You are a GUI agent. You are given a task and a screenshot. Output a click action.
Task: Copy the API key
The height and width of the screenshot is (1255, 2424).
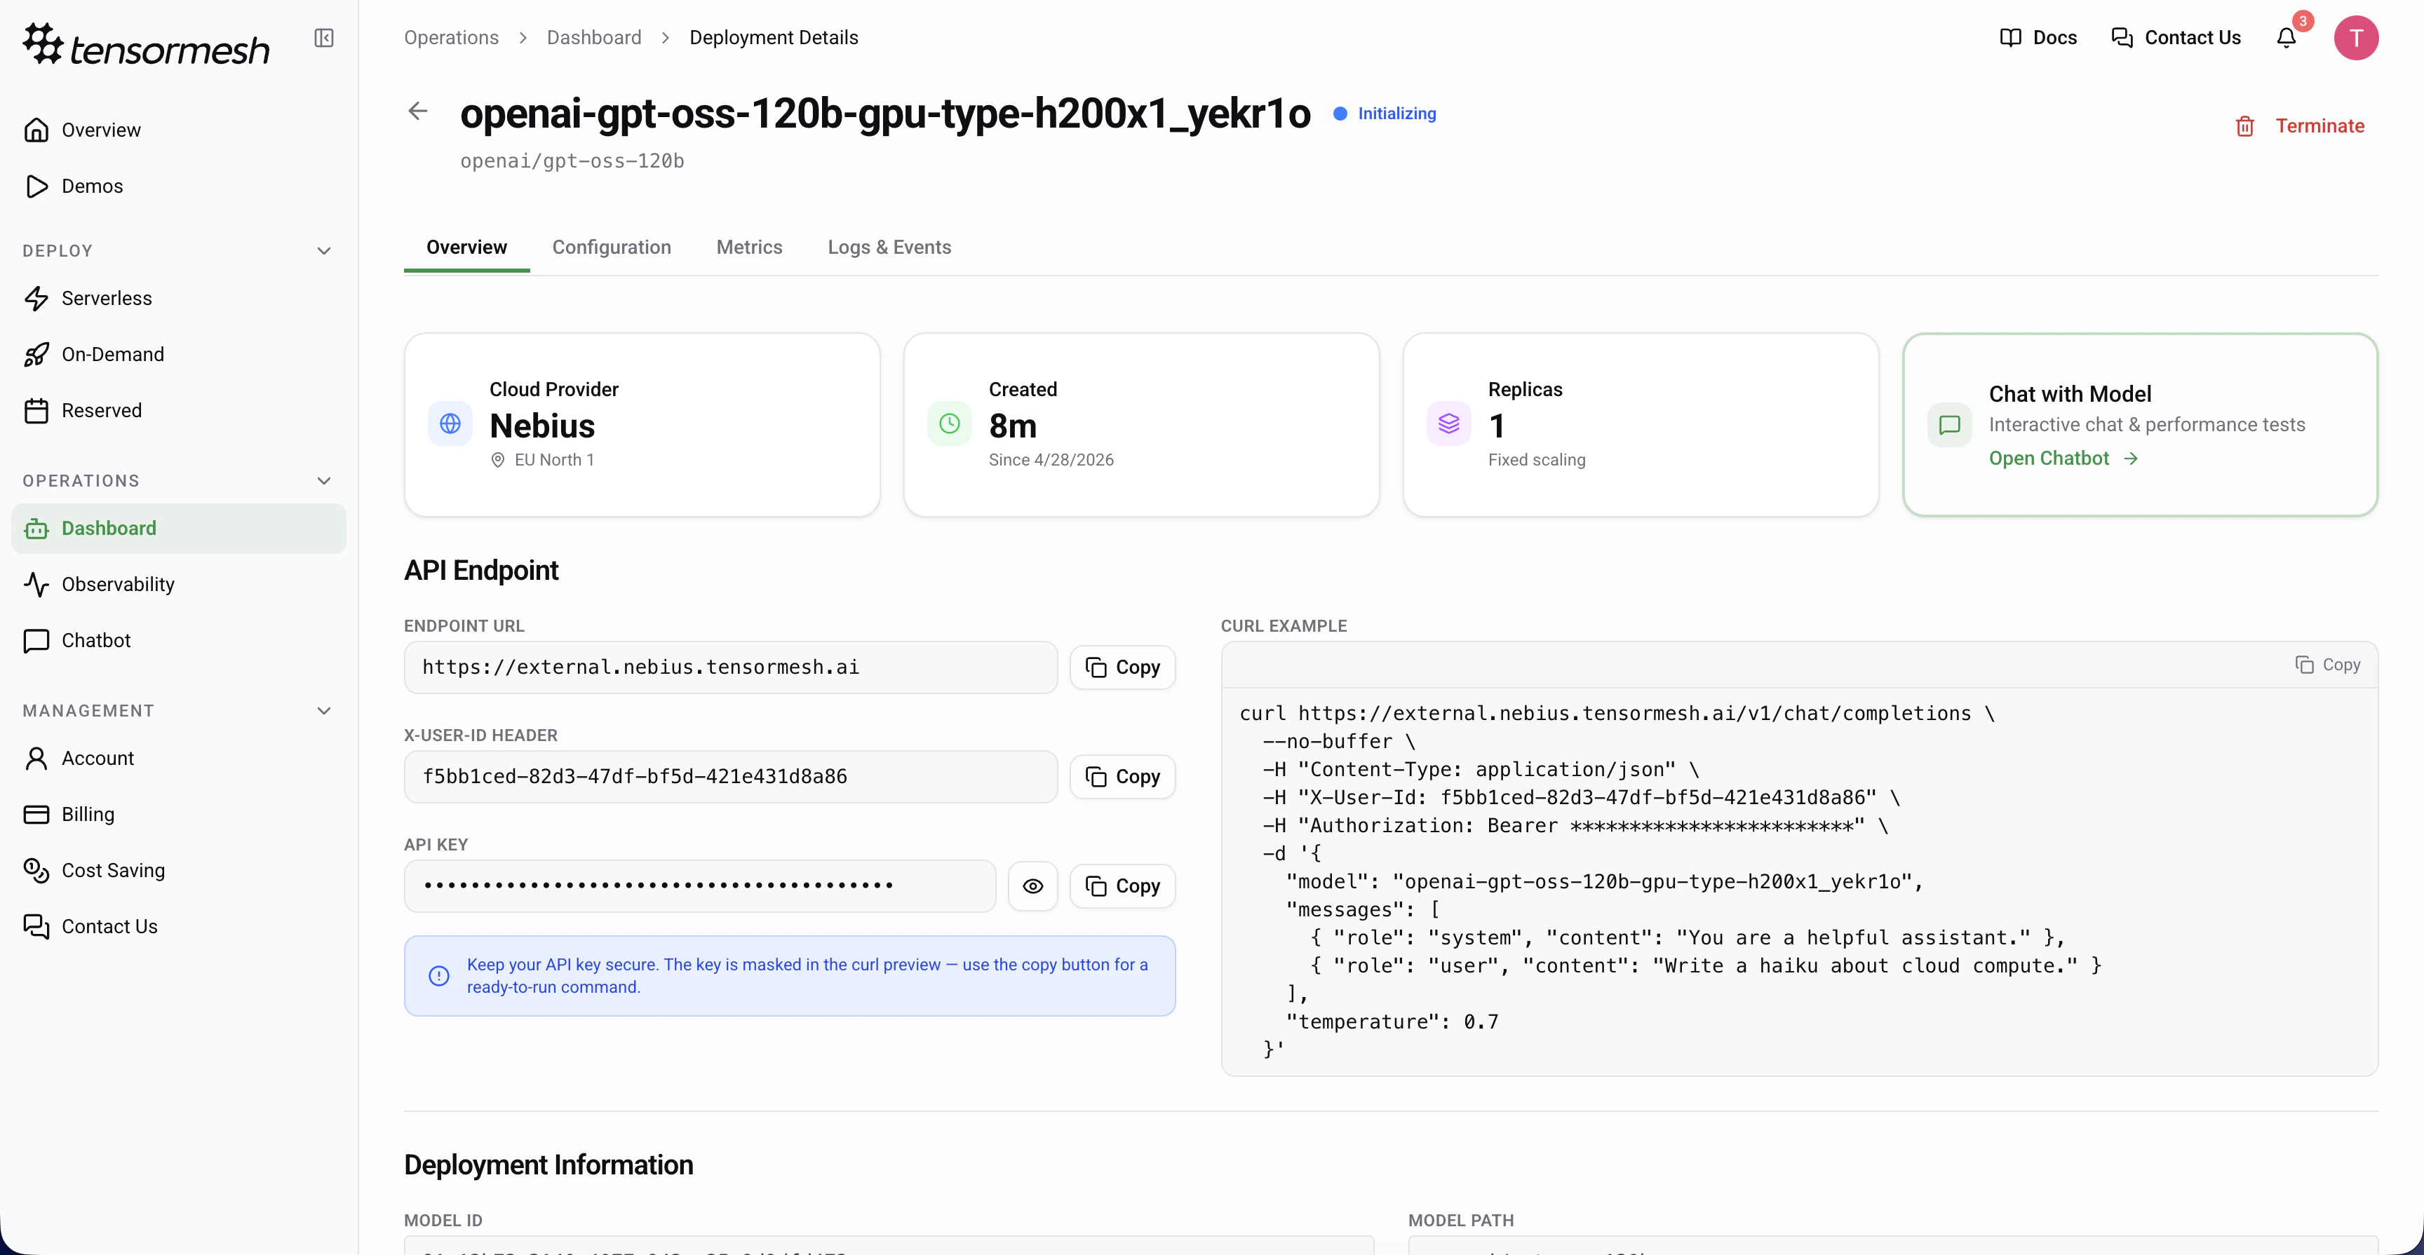(x=1123, y=886)
